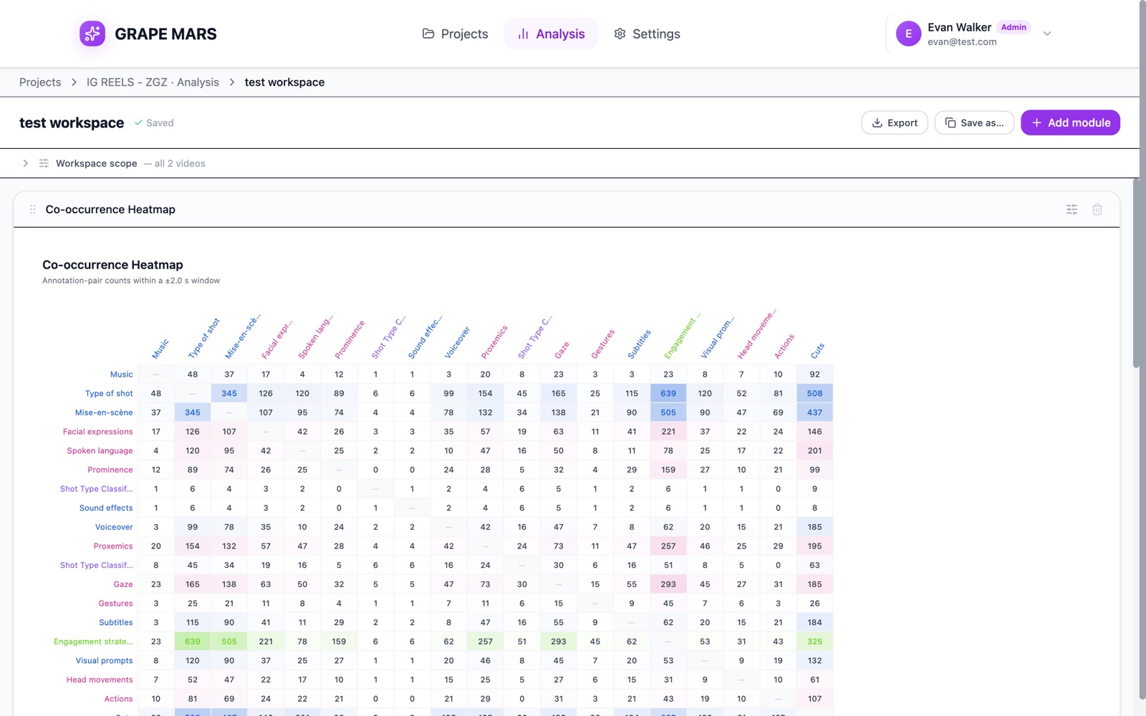1146x716 pixels.
Task: Click the Grape Mars sparkle logo icon
Action: point(92,34)
